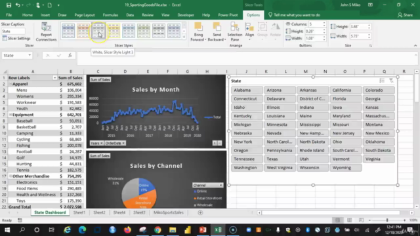Edit the Slicer Caption field
This screenshot has height=236, width=420.
pyautogui.click(x=13, y=31)
